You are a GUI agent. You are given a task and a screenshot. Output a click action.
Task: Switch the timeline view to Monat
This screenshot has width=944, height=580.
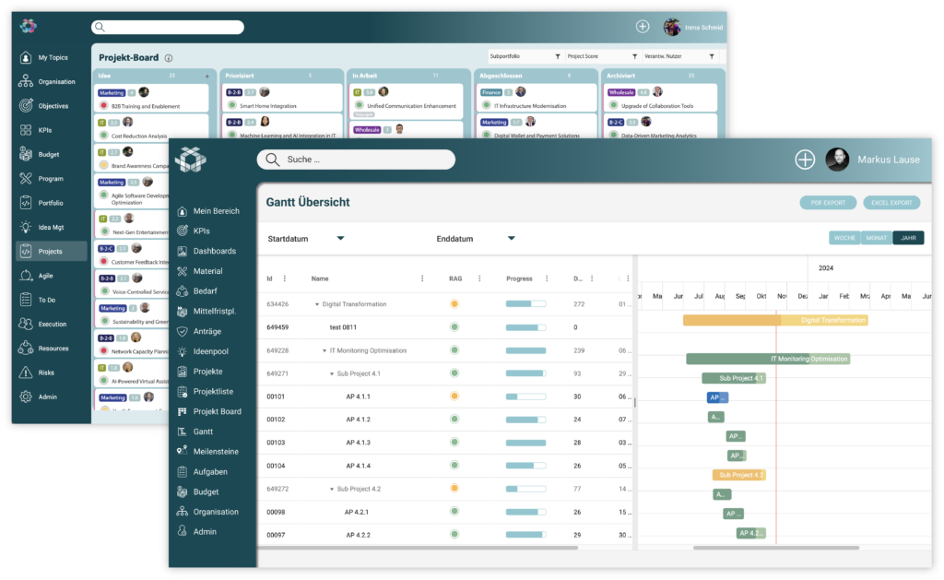876,238
